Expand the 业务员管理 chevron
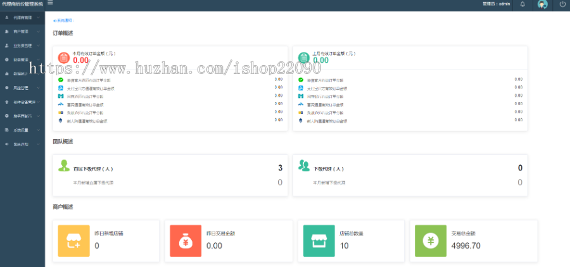The image size is (570, 267). (38, 46)
